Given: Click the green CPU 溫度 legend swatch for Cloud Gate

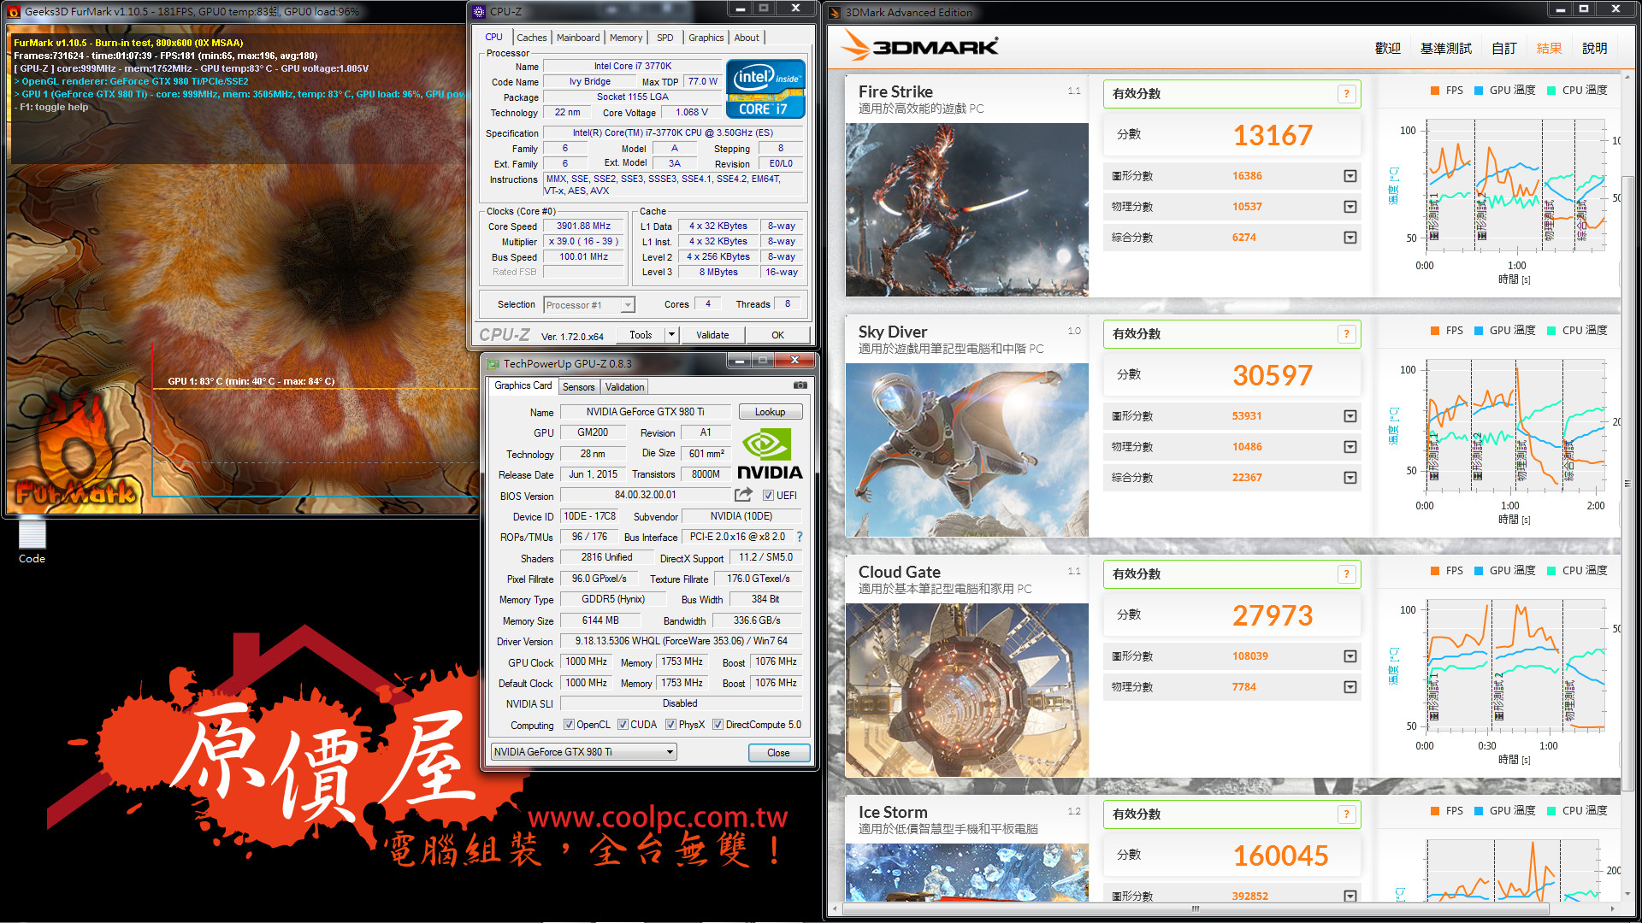Looking at the screenshot, I should coord(1550,571).
